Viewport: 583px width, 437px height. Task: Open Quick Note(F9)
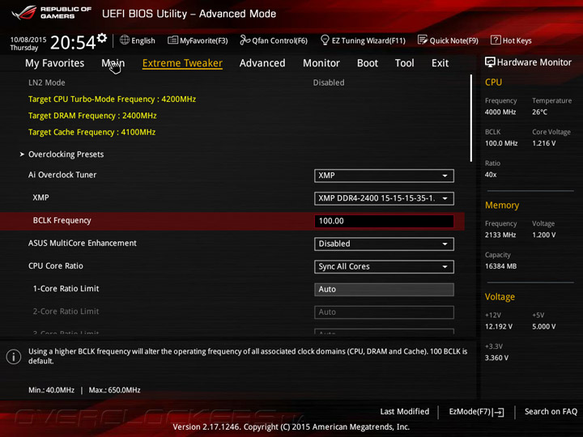(x=448, y=40)
